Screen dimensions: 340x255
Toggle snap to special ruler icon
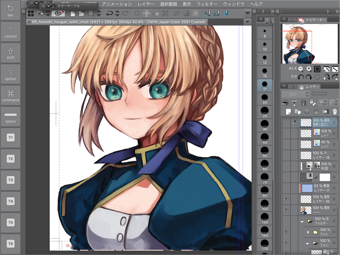point(217,13)
